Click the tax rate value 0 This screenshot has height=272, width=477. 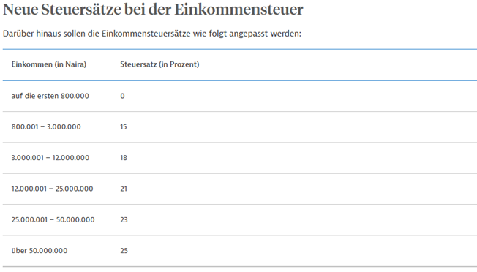pyautogui.click(x=122, y=96)
